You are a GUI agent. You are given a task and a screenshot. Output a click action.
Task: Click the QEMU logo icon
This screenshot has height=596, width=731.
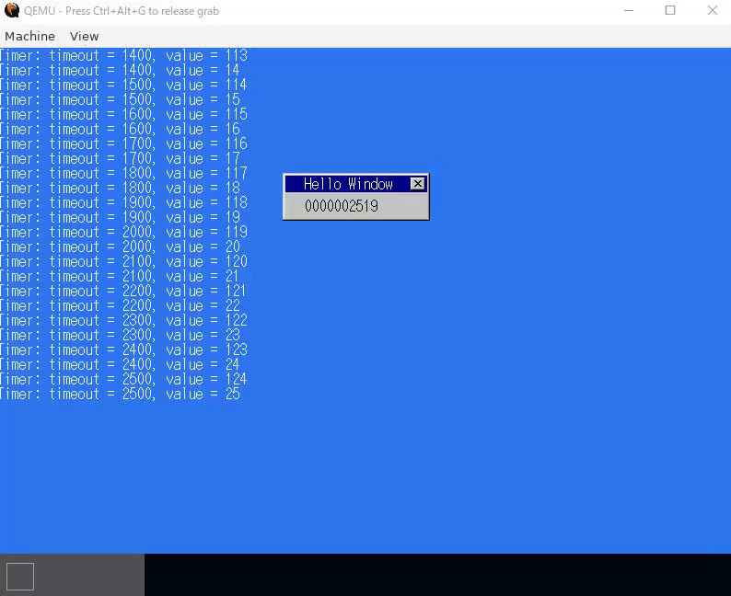12,10
